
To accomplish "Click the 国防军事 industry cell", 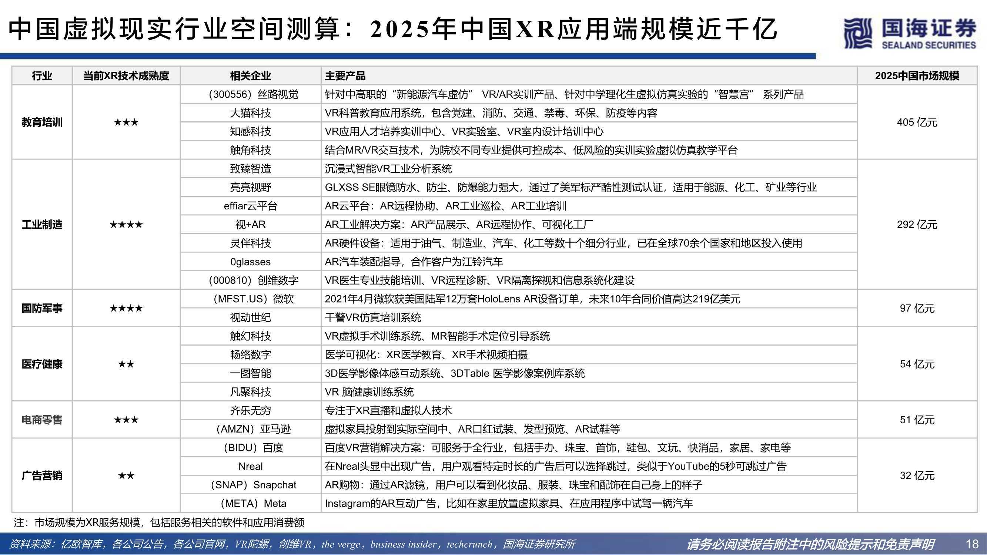I will pos(42,308).
